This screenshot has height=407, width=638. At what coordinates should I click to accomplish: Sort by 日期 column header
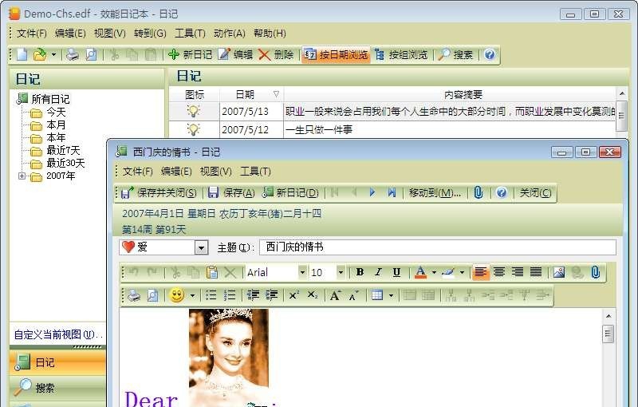[x=251, y=95]
